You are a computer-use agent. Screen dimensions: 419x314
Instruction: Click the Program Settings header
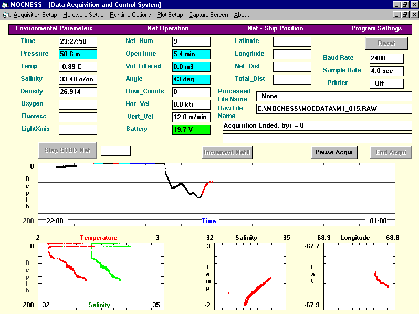point(376,28)
